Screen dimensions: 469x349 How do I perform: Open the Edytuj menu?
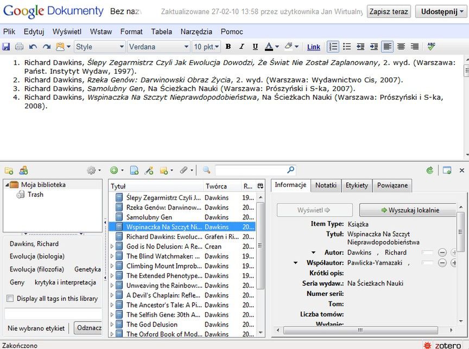click(x=34, y=31)
